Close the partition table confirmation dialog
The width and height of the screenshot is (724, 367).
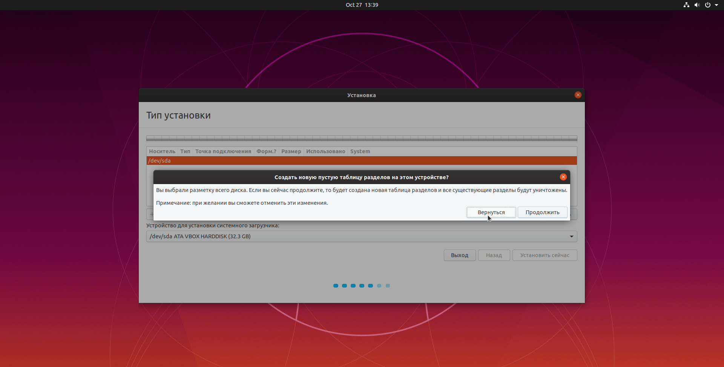tap(563, 177)
